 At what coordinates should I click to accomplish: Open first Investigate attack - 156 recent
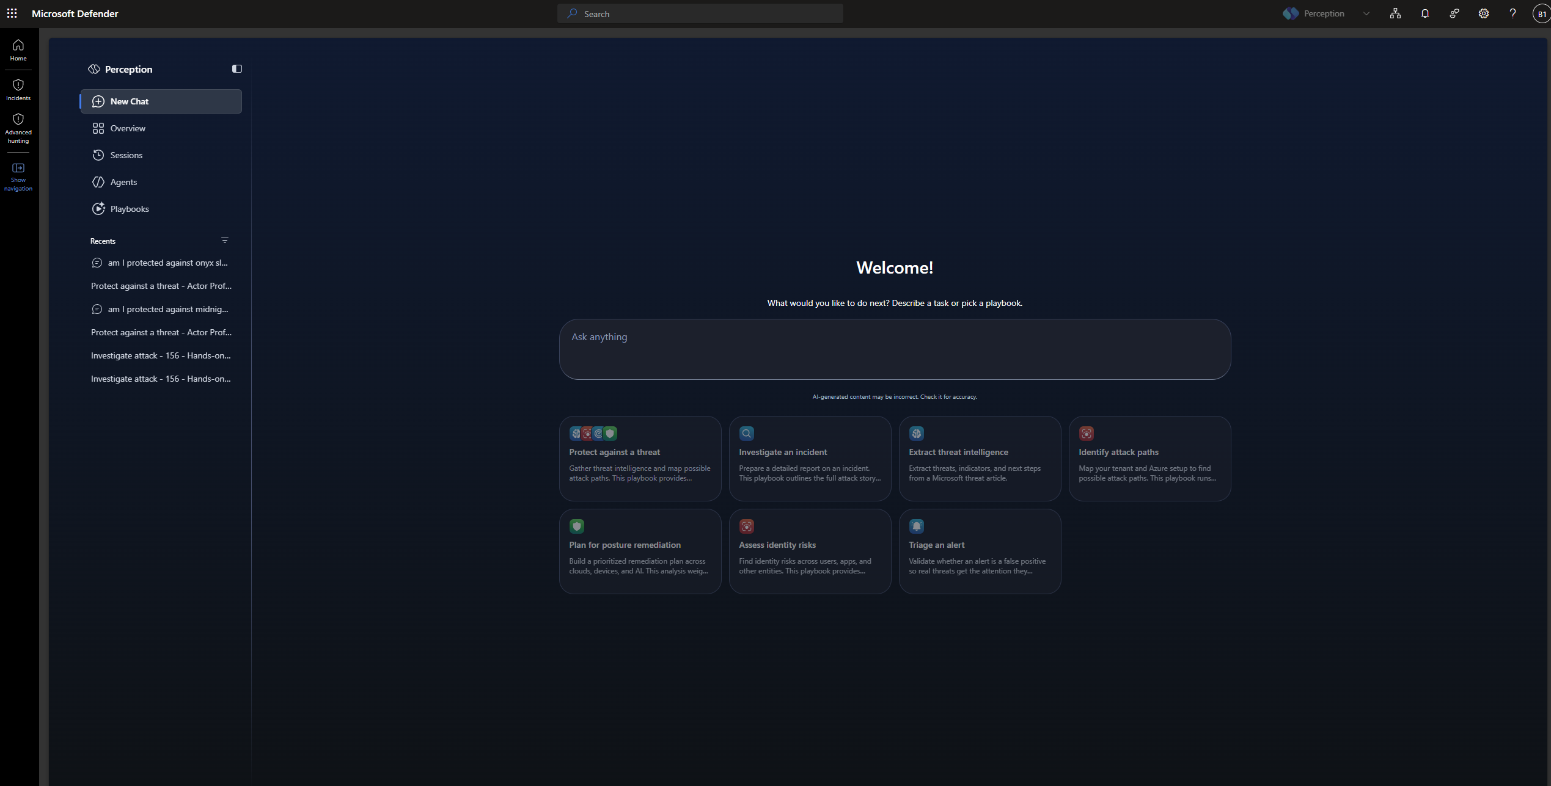tap(161, 355)
